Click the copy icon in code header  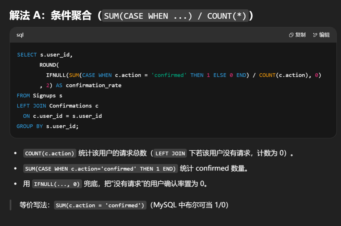pyautogui.click(x=291, y=35)
